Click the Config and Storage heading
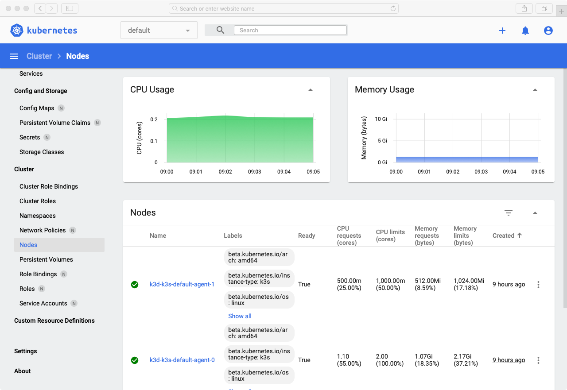The height and width of the screenshot is (390, 567). 41,91
